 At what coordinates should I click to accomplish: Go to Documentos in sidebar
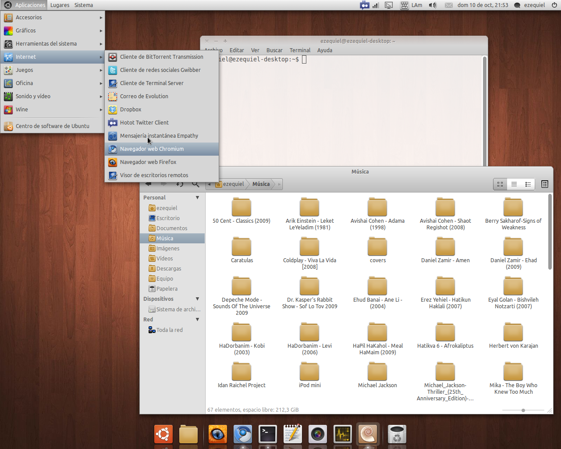(x=172, y=228)
